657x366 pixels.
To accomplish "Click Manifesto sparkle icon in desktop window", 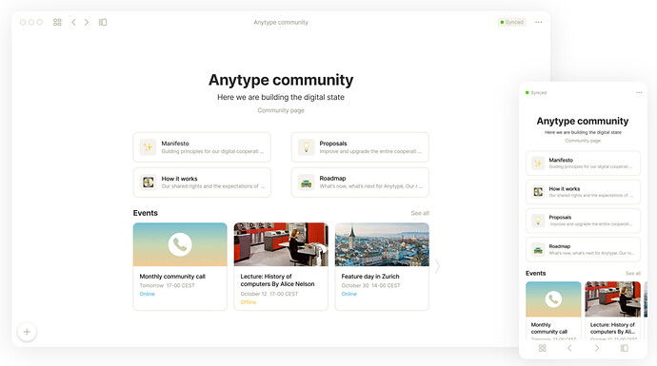I will (148, 147).
